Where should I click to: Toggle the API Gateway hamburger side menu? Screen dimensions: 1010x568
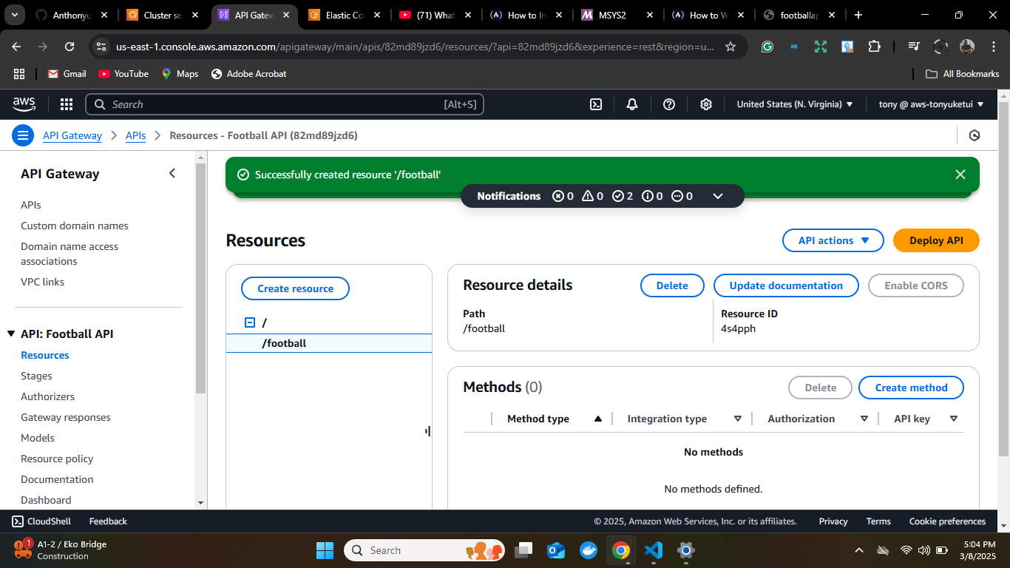click(23, 135)
